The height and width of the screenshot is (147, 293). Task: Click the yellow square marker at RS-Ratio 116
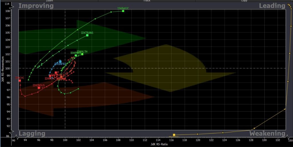click(174, 135)
